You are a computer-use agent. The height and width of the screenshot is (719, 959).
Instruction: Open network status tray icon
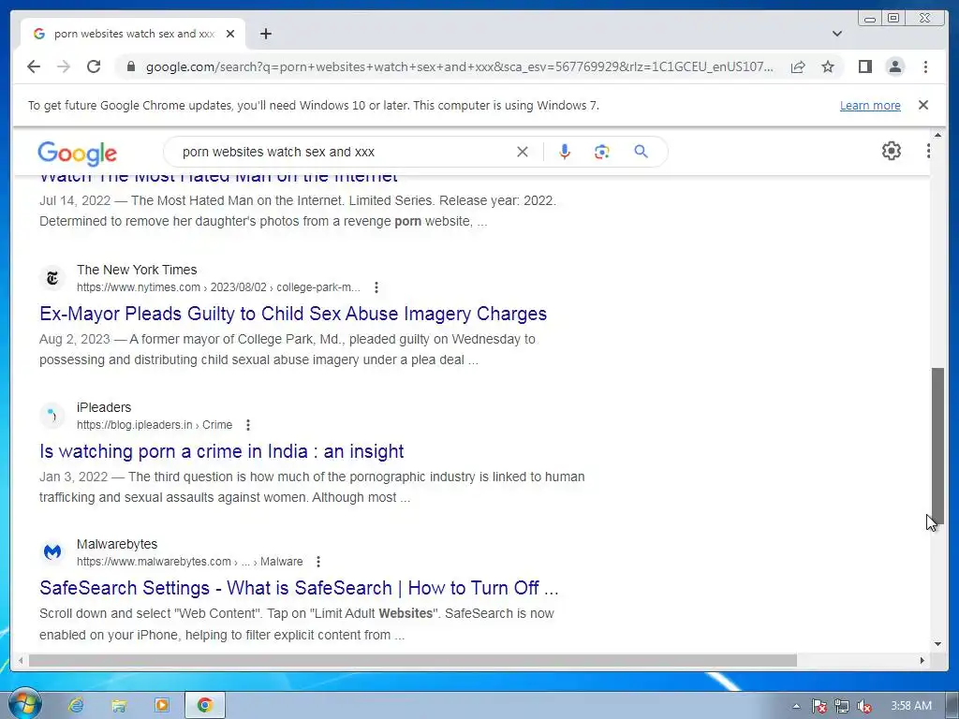click(x=842, y=706)
